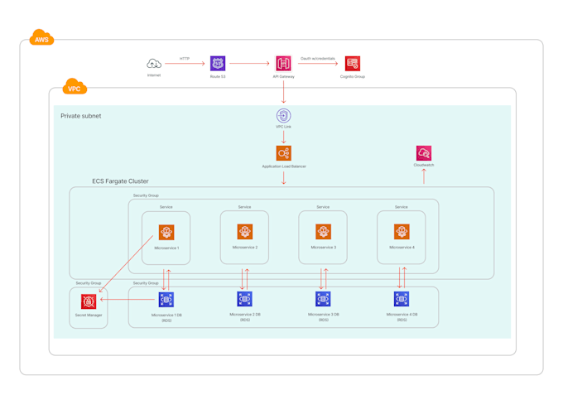Select the Microservice 4 DB (RDS) text
The height and width of the screenshot is (395, 563).
click(x=402, y=317)
